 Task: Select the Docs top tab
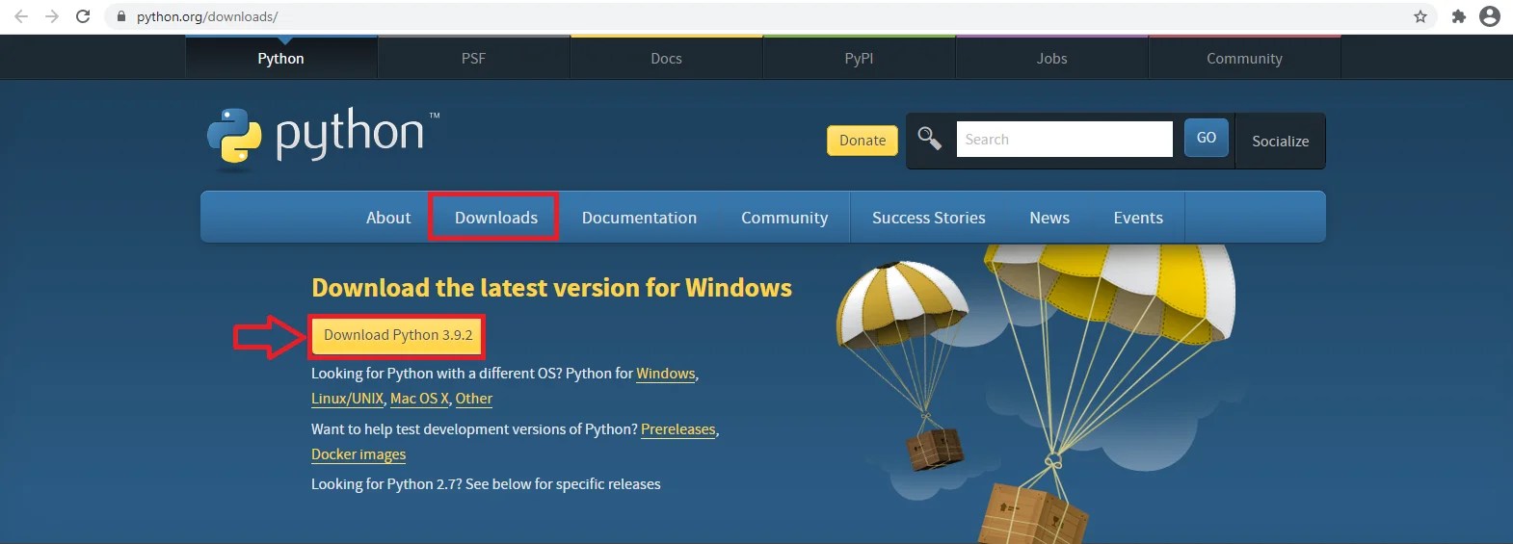point(666,58)
